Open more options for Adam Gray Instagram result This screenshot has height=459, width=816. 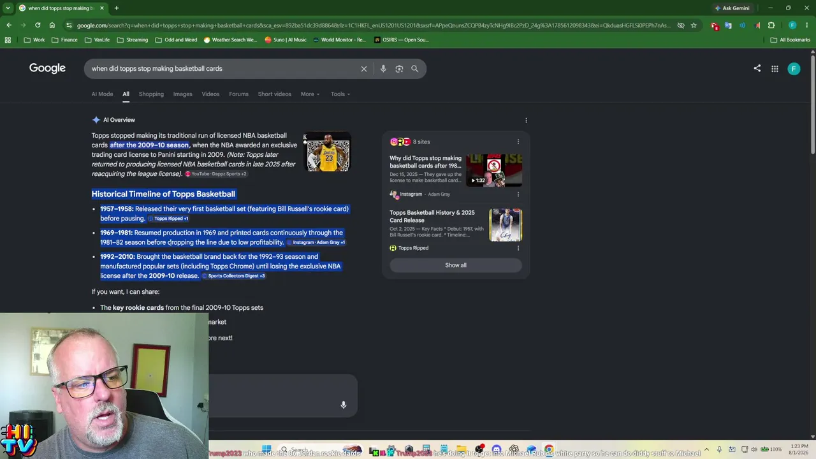pos(518,194)
